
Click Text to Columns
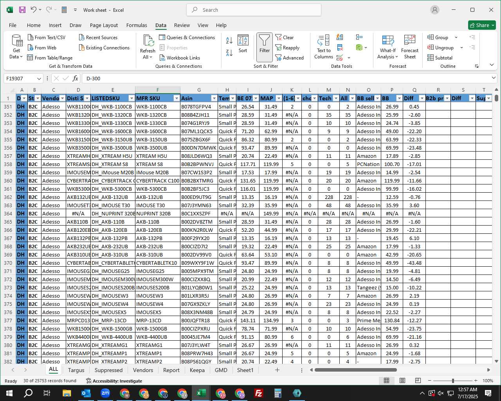pyautogui.click(x=324, y=47)
